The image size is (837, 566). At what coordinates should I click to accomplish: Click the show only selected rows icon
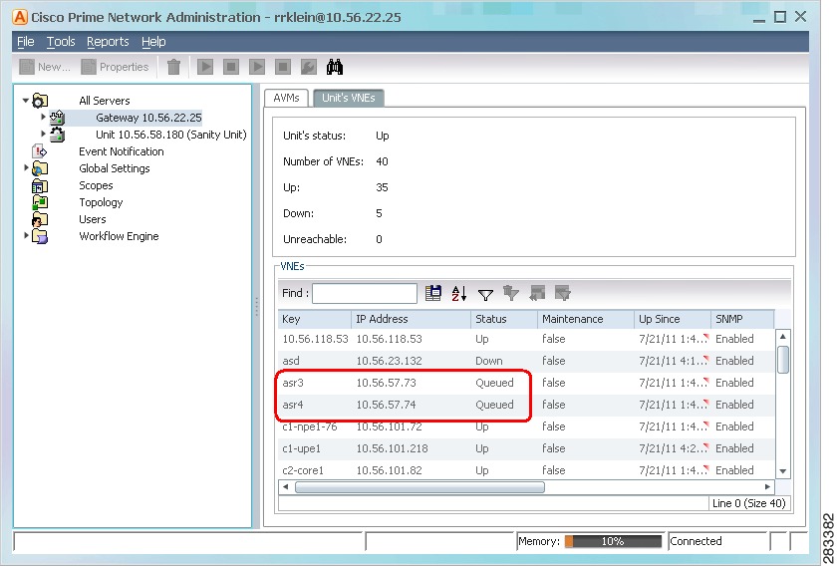(x=563, y=293)
